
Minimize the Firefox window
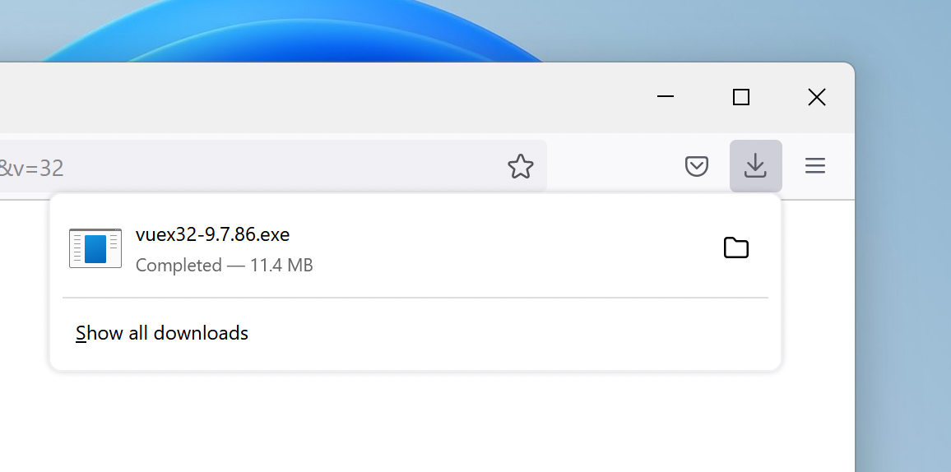(666, 97)
